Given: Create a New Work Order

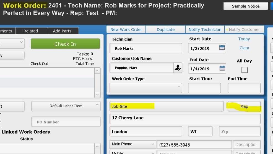Looking at the screenshot, I should [126, 29].
